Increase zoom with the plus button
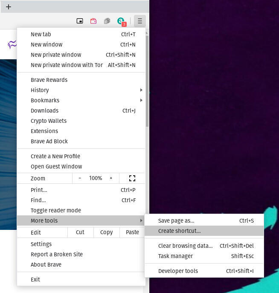This screenshot has height=293, width=279. pyautogui.click(x=111, y=178)
